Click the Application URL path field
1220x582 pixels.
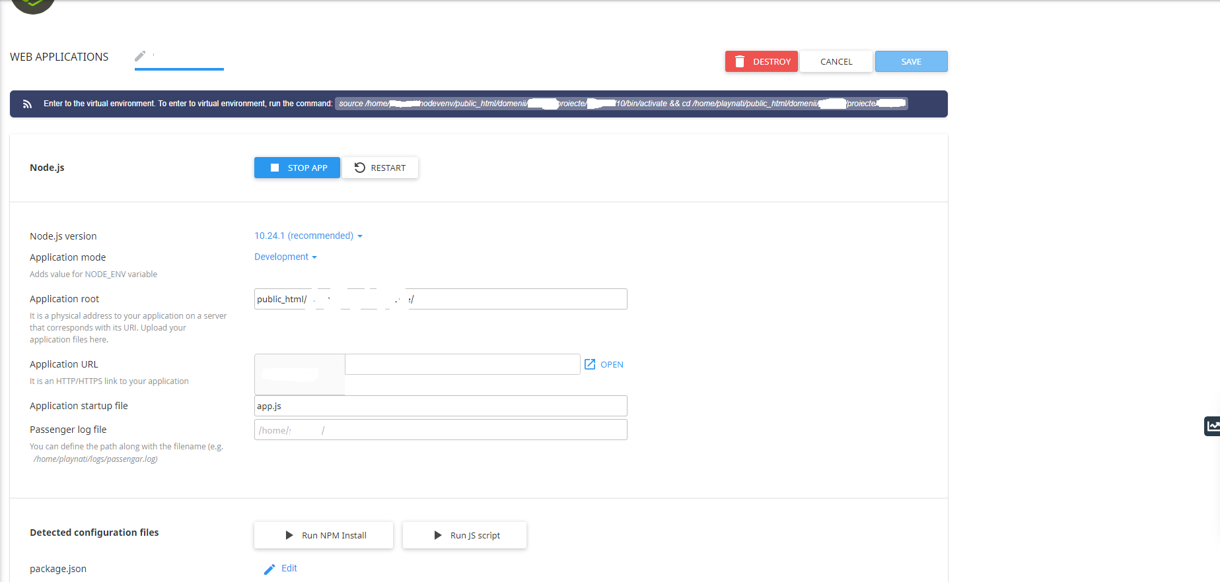462,364
